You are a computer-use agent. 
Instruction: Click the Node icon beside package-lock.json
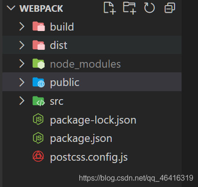click(38, 119)
